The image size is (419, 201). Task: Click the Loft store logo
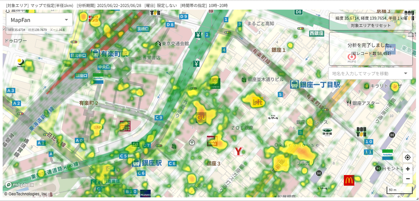tap(258, 102)
